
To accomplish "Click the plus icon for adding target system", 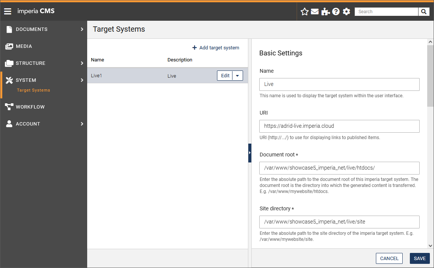I will coord(195,47).
